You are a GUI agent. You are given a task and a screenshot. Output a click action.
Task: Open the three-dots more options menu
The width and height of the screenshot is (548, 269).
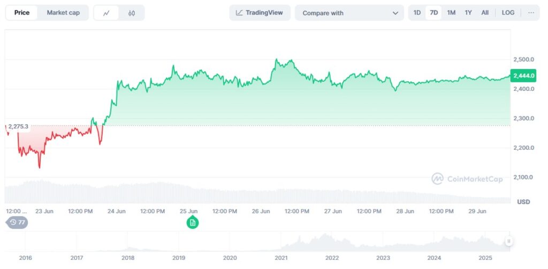531,13
